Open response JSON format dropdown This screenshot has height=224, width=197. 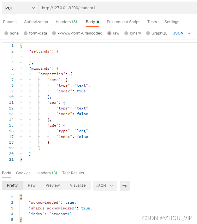pos(105,186)
